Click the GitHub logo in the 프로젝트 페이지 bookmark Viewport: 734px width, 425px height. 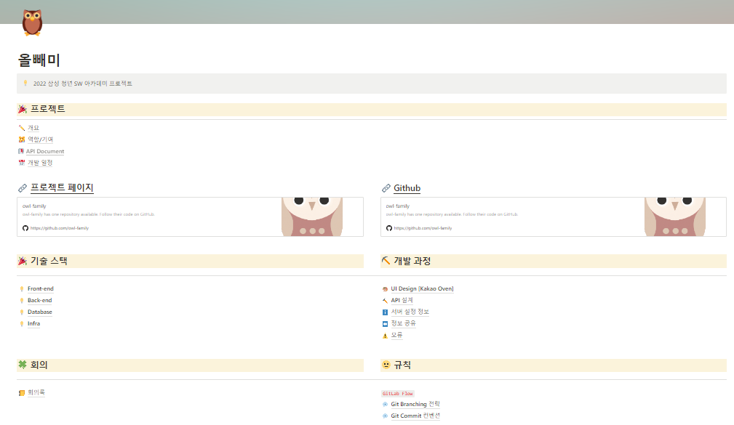(25, 227)
